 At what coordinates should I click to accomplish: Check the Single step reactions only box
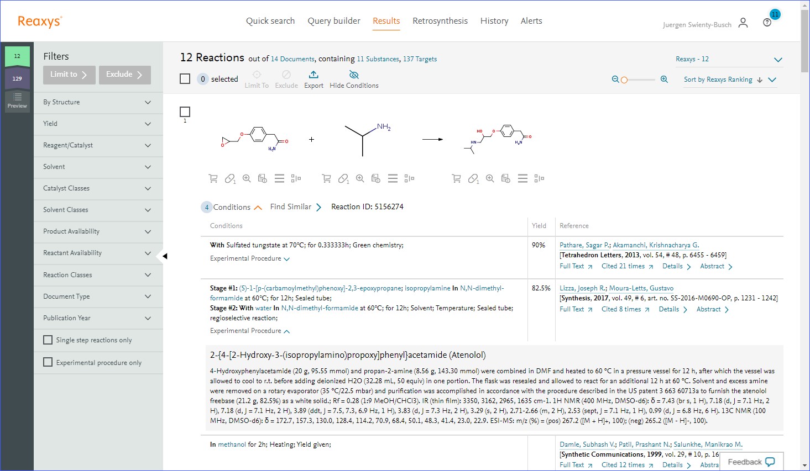(48, 340)
